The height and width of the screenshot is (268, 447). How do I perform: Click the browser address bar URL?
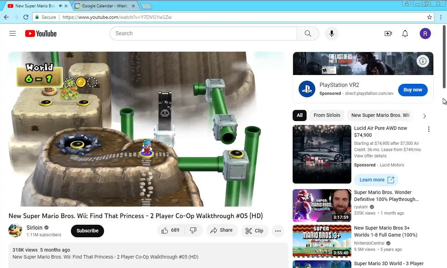click(x=117, y=17)
